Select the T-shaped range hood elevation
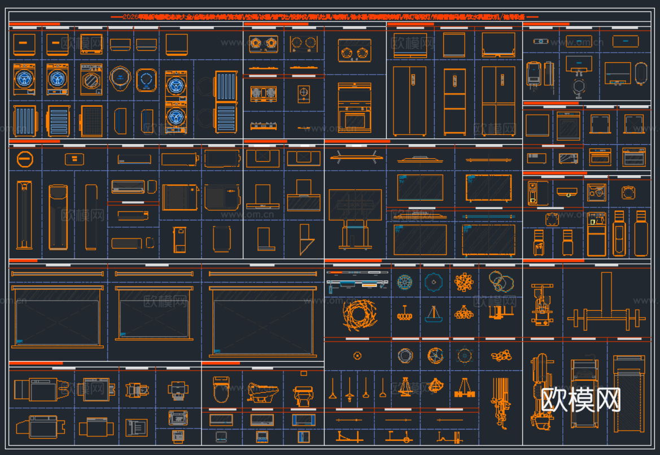This screenshot has height=455, width=660. tap(263, 197)
